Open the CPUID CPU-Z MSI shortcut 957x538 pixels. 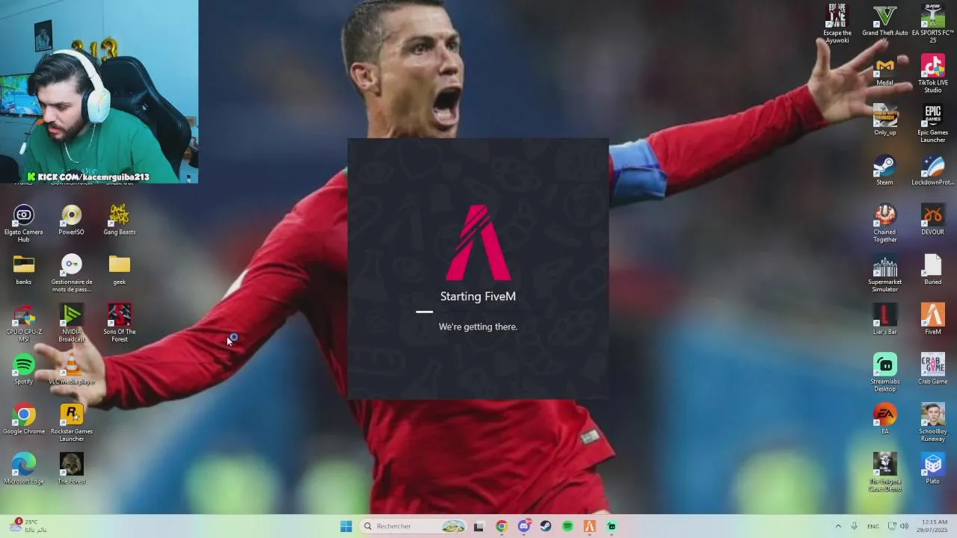point(24,323)
